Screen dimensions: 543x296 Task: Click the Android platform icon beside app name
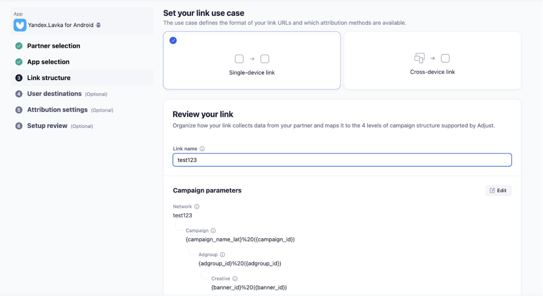tap(98, 25)
